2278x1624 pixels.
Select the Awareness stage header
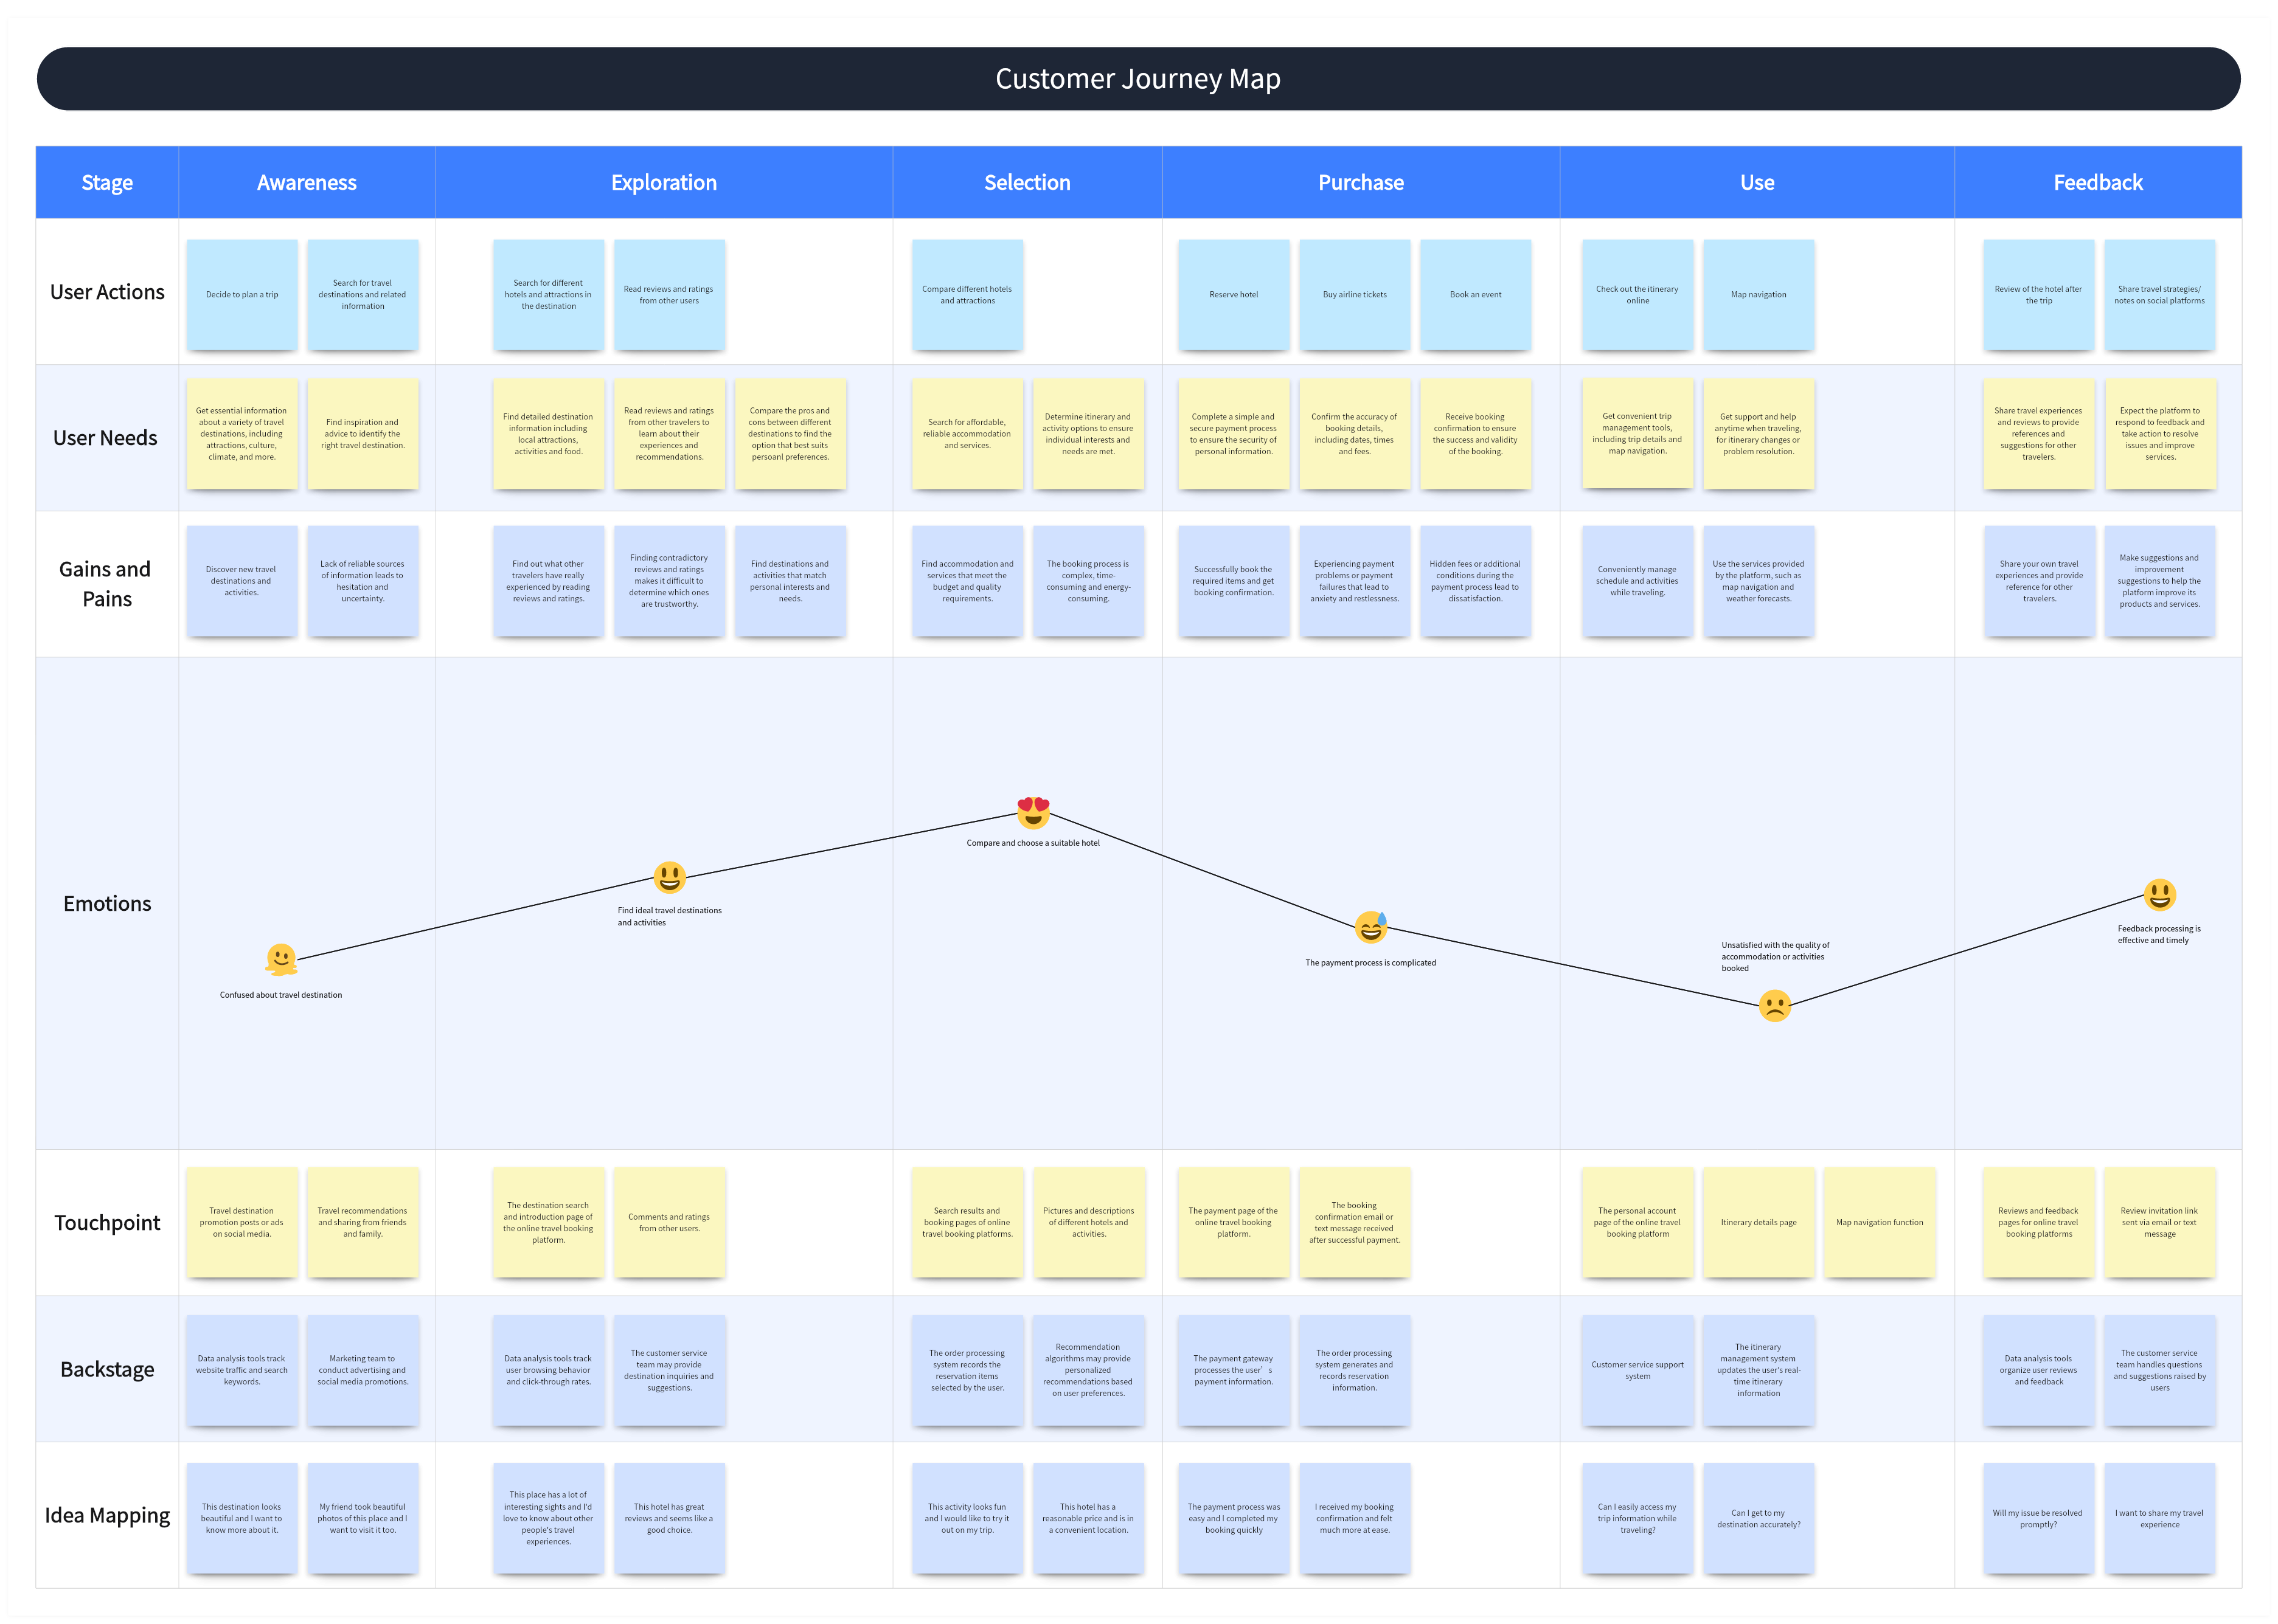pos(306,183)
